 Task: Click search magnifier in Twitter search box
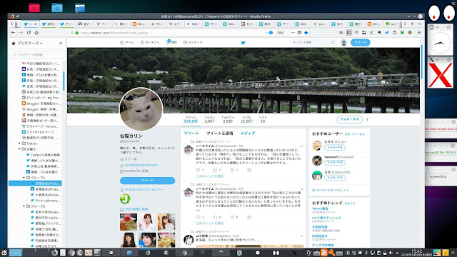333,43
